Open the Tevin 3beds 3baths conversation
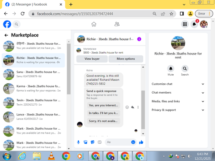 tap(33, 103)
